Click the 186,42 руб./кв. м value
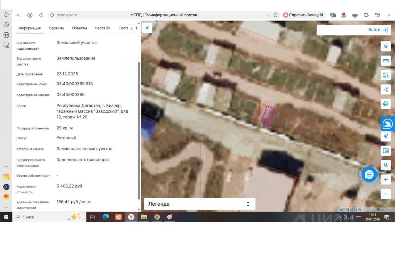395x255 pixels. [73, 202]
